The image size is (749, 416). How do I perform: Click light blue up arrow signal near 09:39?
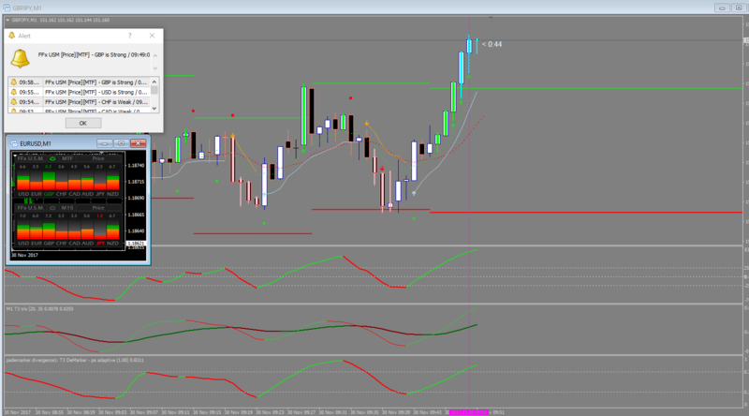[x=414, y=193]
